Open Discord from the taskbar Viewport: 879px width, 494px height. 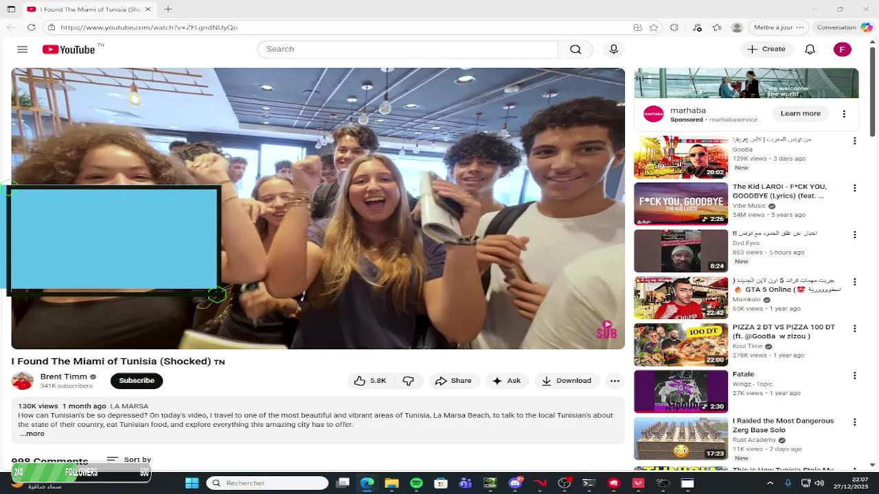click(515, 483)
